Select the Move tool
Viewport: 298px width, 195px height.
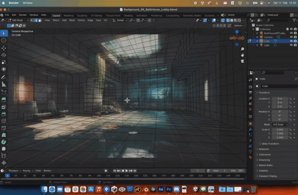[3, 48]
